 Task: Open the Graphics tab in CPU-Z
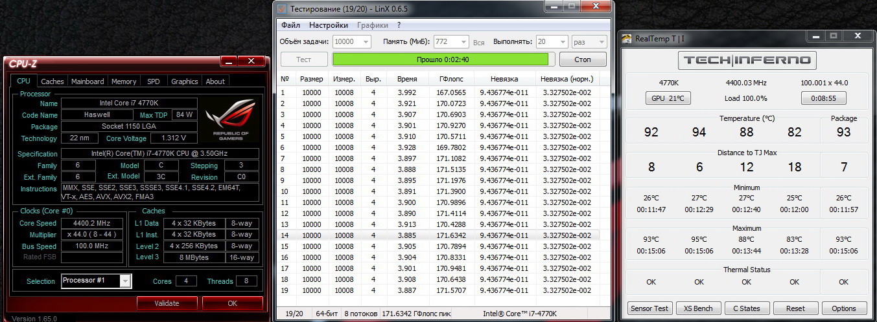(185, 81)
